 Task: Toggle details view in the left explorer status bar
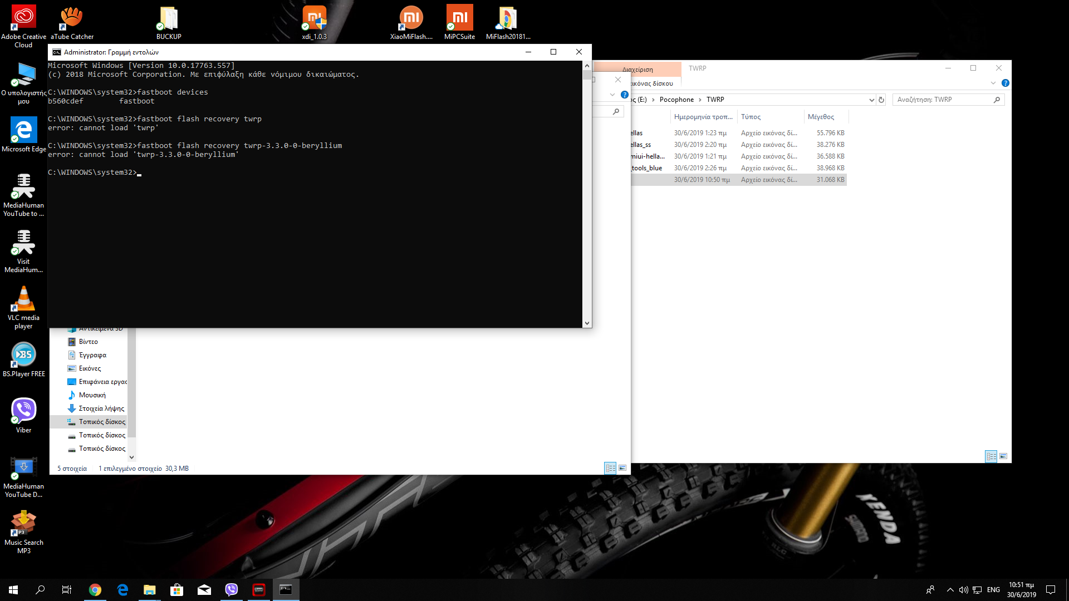click(x=610, y=468)
